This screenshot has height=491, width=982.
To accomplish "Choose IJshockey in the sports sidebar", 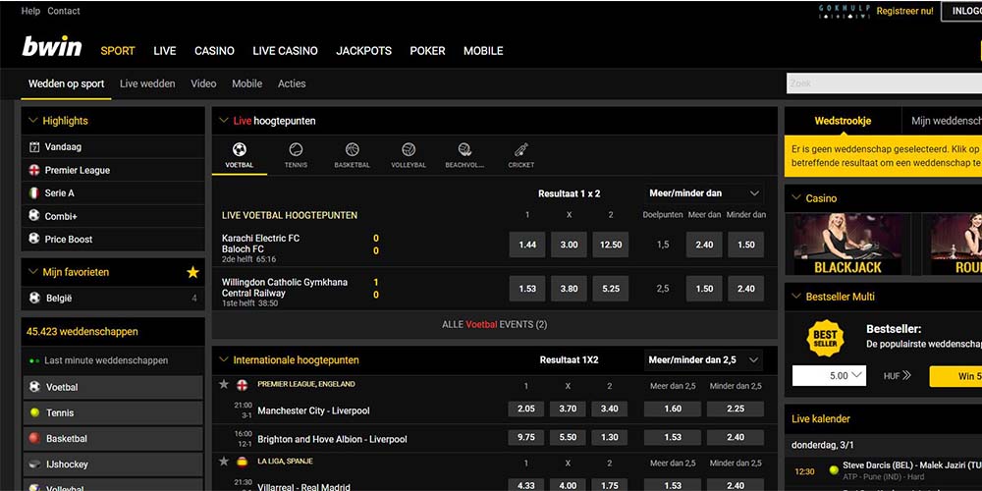I will point(67,464).
